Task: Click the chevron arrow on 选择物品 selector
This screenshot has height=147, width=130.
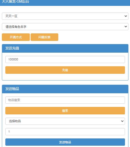Action: click(122, 121)
